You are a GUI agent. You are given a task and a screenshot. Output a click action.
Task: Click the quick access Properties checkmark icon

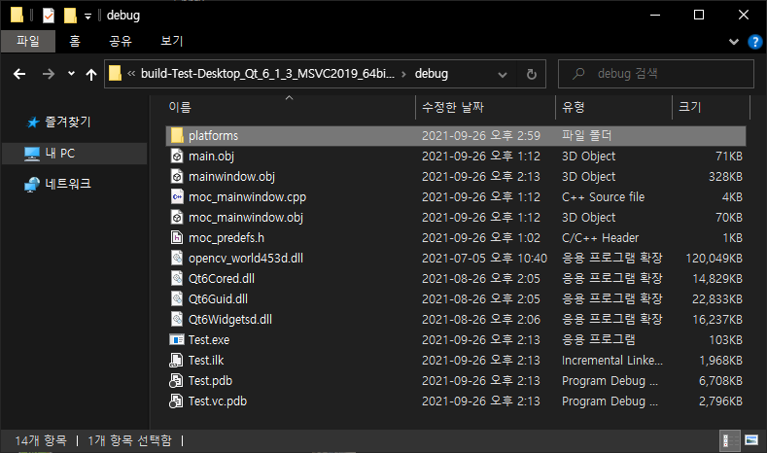coord(48,16)
